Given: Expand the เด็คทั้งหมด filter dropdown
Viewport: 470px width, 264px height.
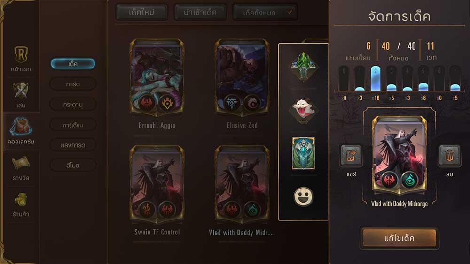Looking at the screenshot, I should [x=265, y=13].
